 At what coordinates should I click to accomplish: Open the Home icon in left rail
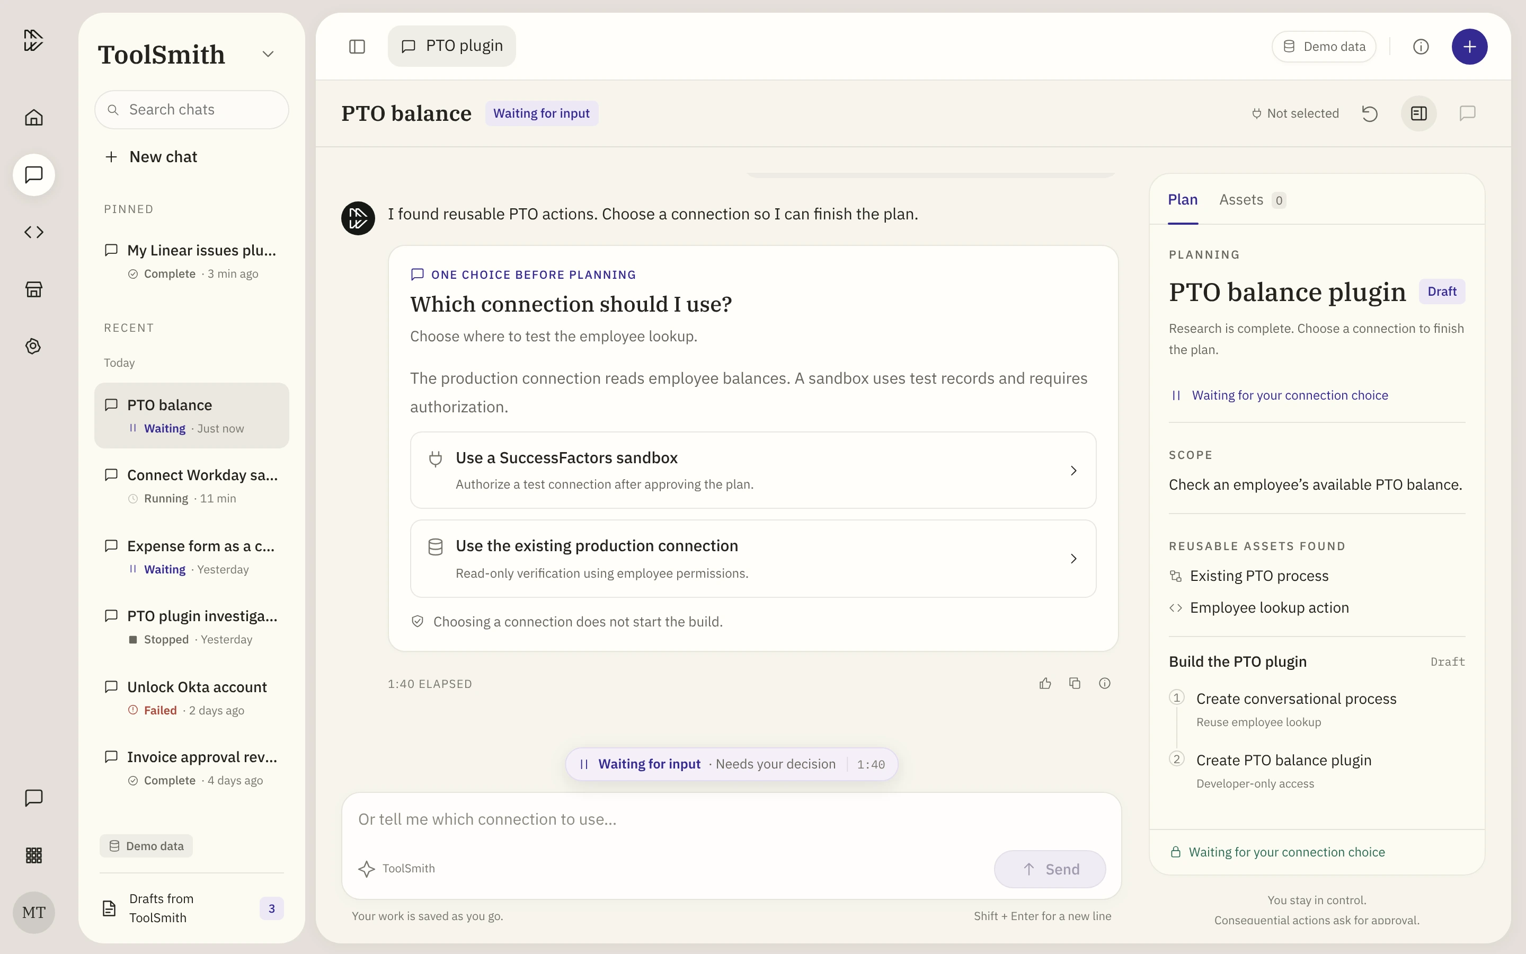click(34, 117)
